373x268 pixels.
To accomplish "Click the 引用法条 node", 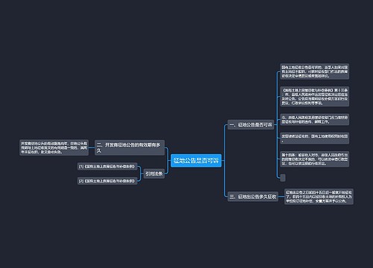I will pos(154,173).
